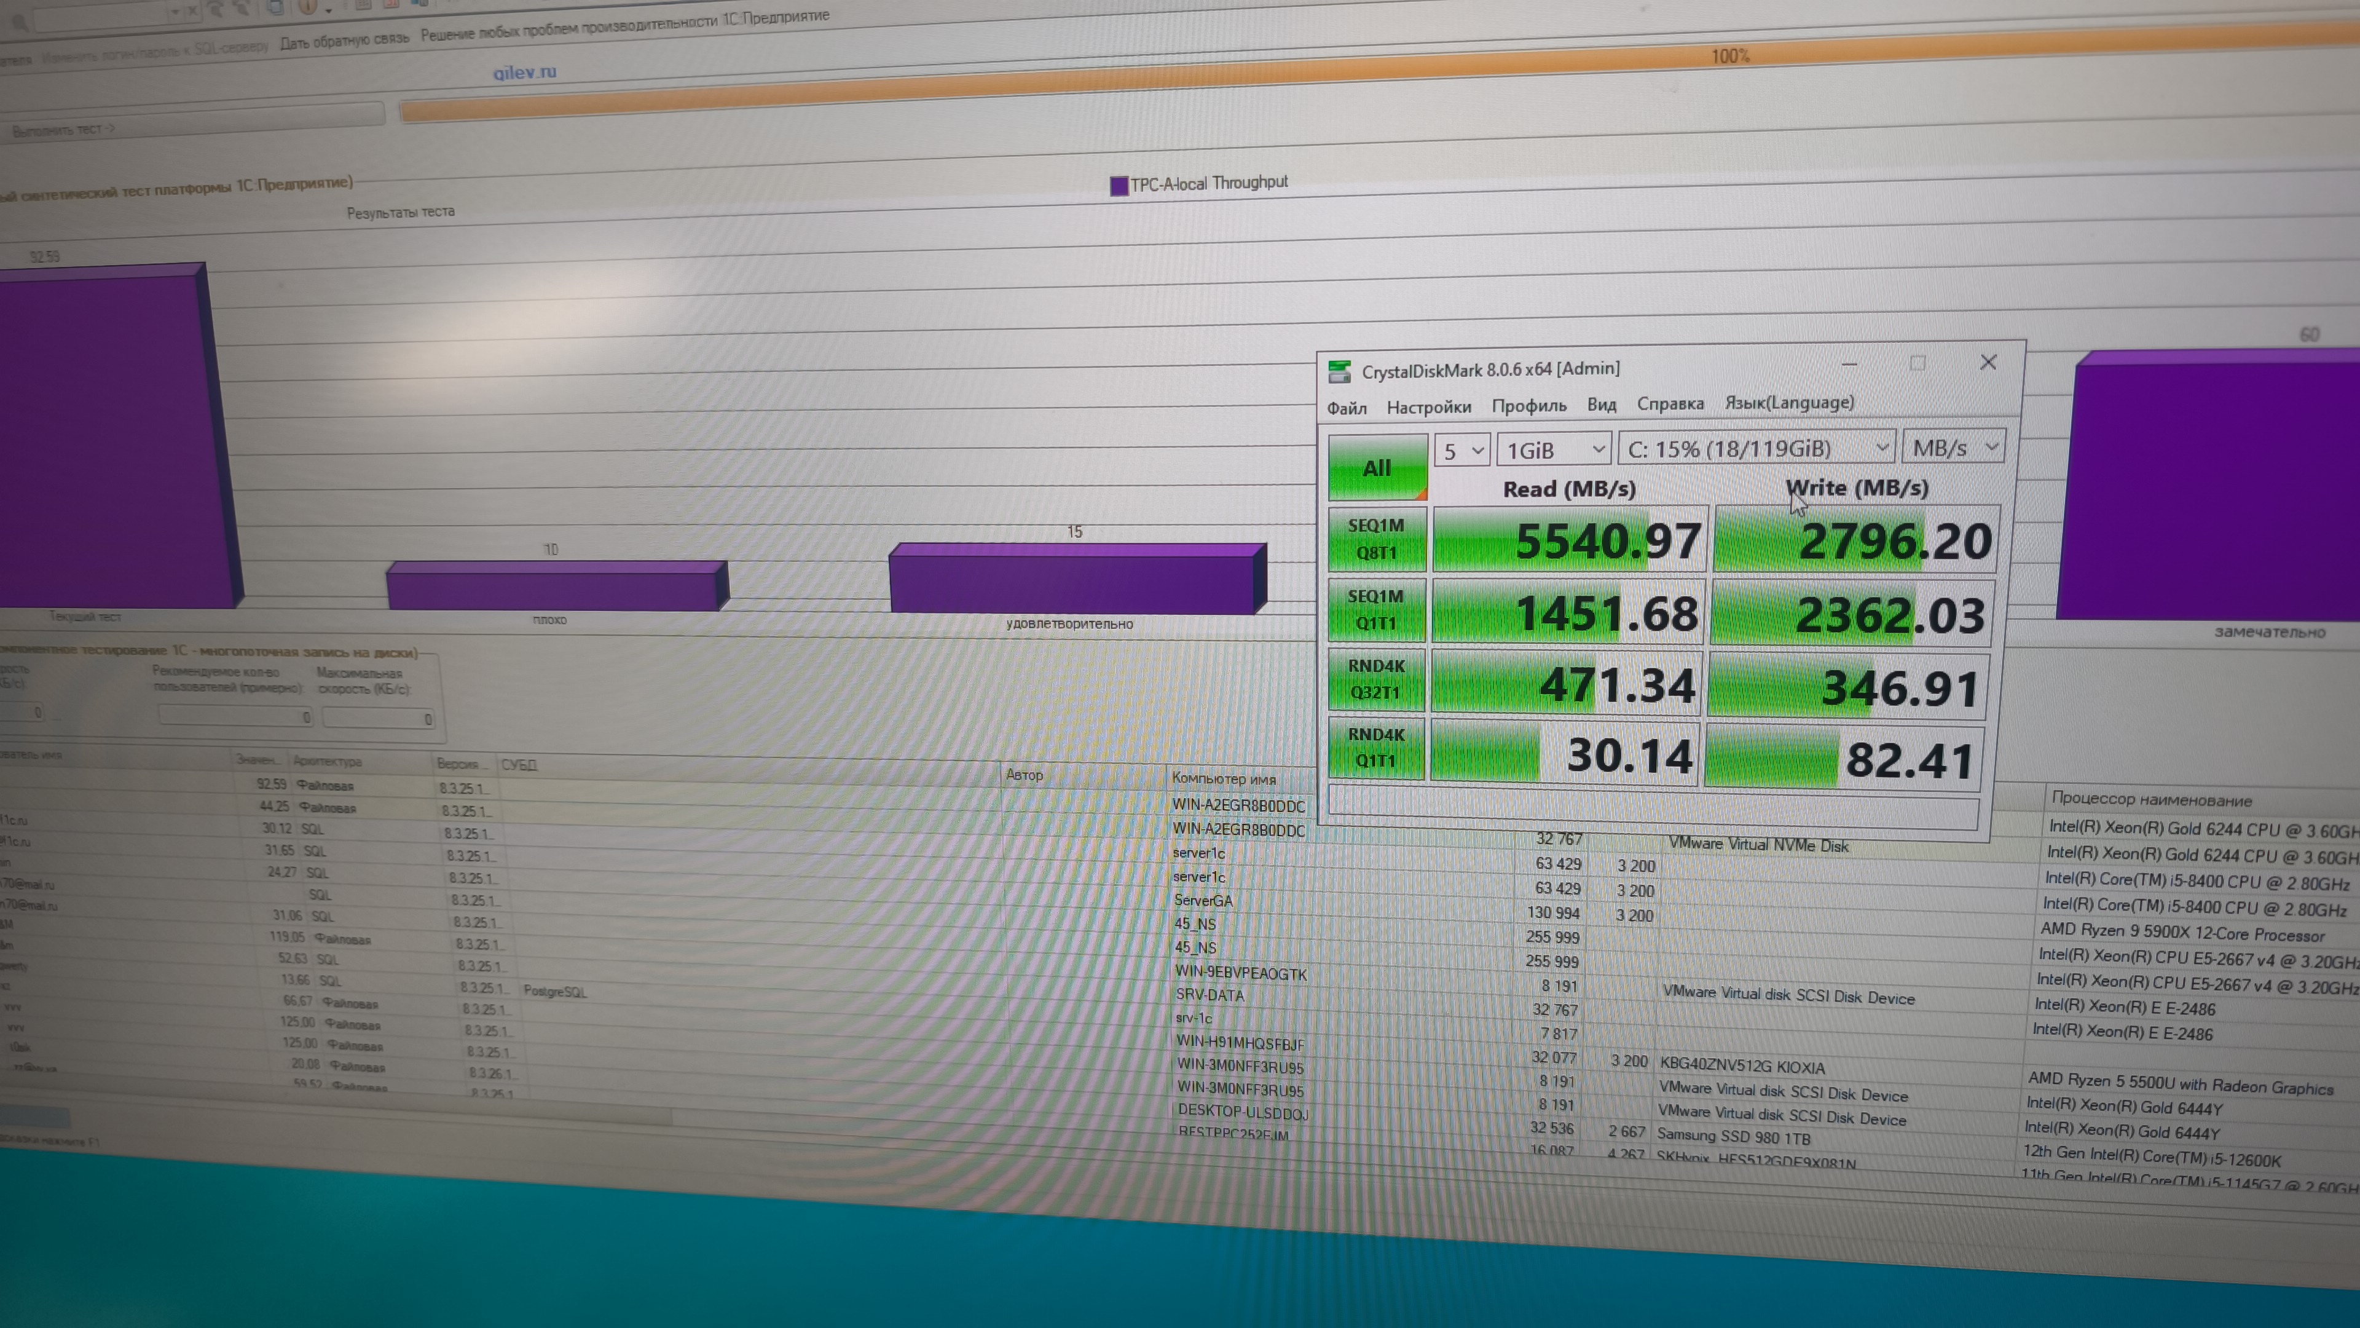This screenshot has width=2360, height=1328.
Task: Expand the test count dropdown showing 5
Action: (1462, 451)
